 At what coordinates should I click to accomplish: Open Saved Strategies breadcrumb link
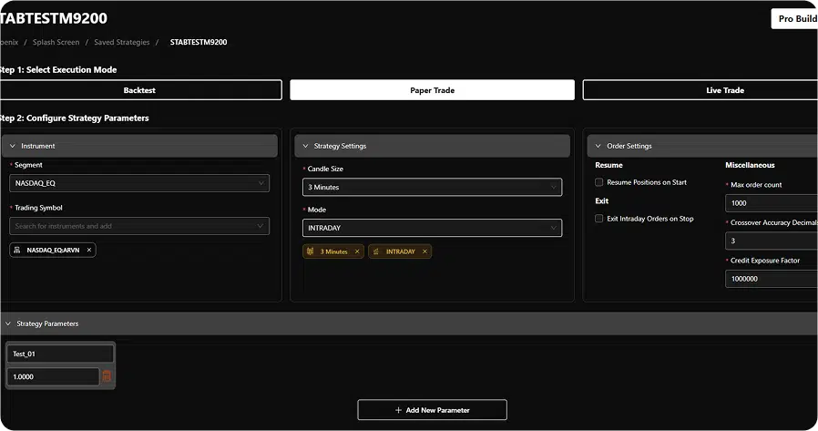pyautogui.click(x=121, y=42)
